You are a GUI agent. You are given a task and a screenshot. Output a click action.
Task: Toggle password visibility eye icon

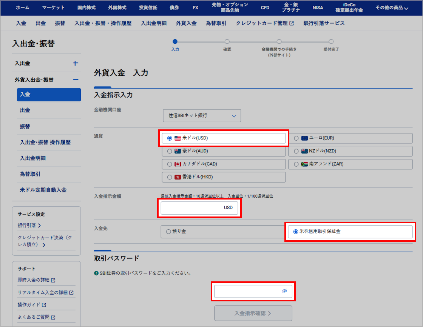click(x=285, y=291)
